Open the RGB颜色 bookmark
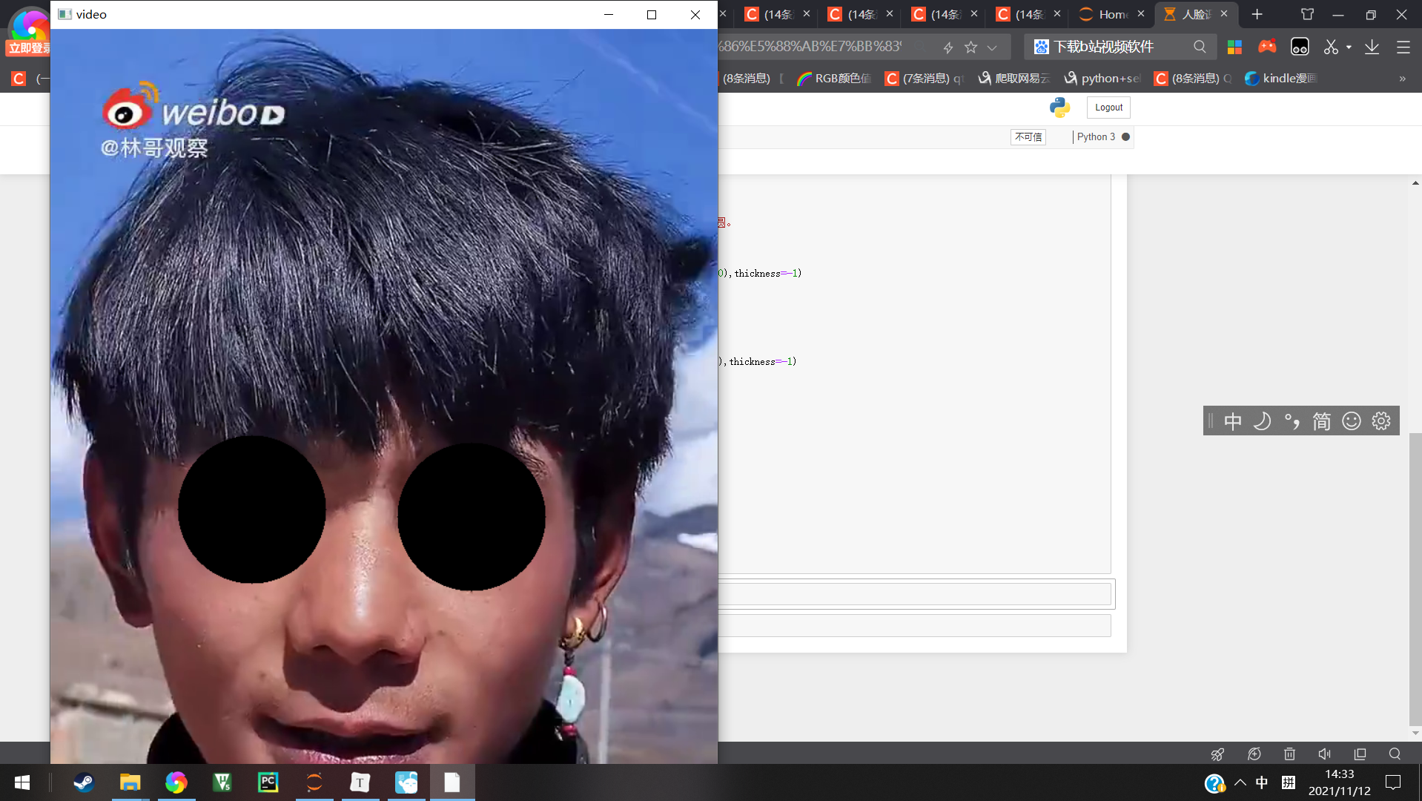This screenshot has height=801, width=1422. (833, 78)
